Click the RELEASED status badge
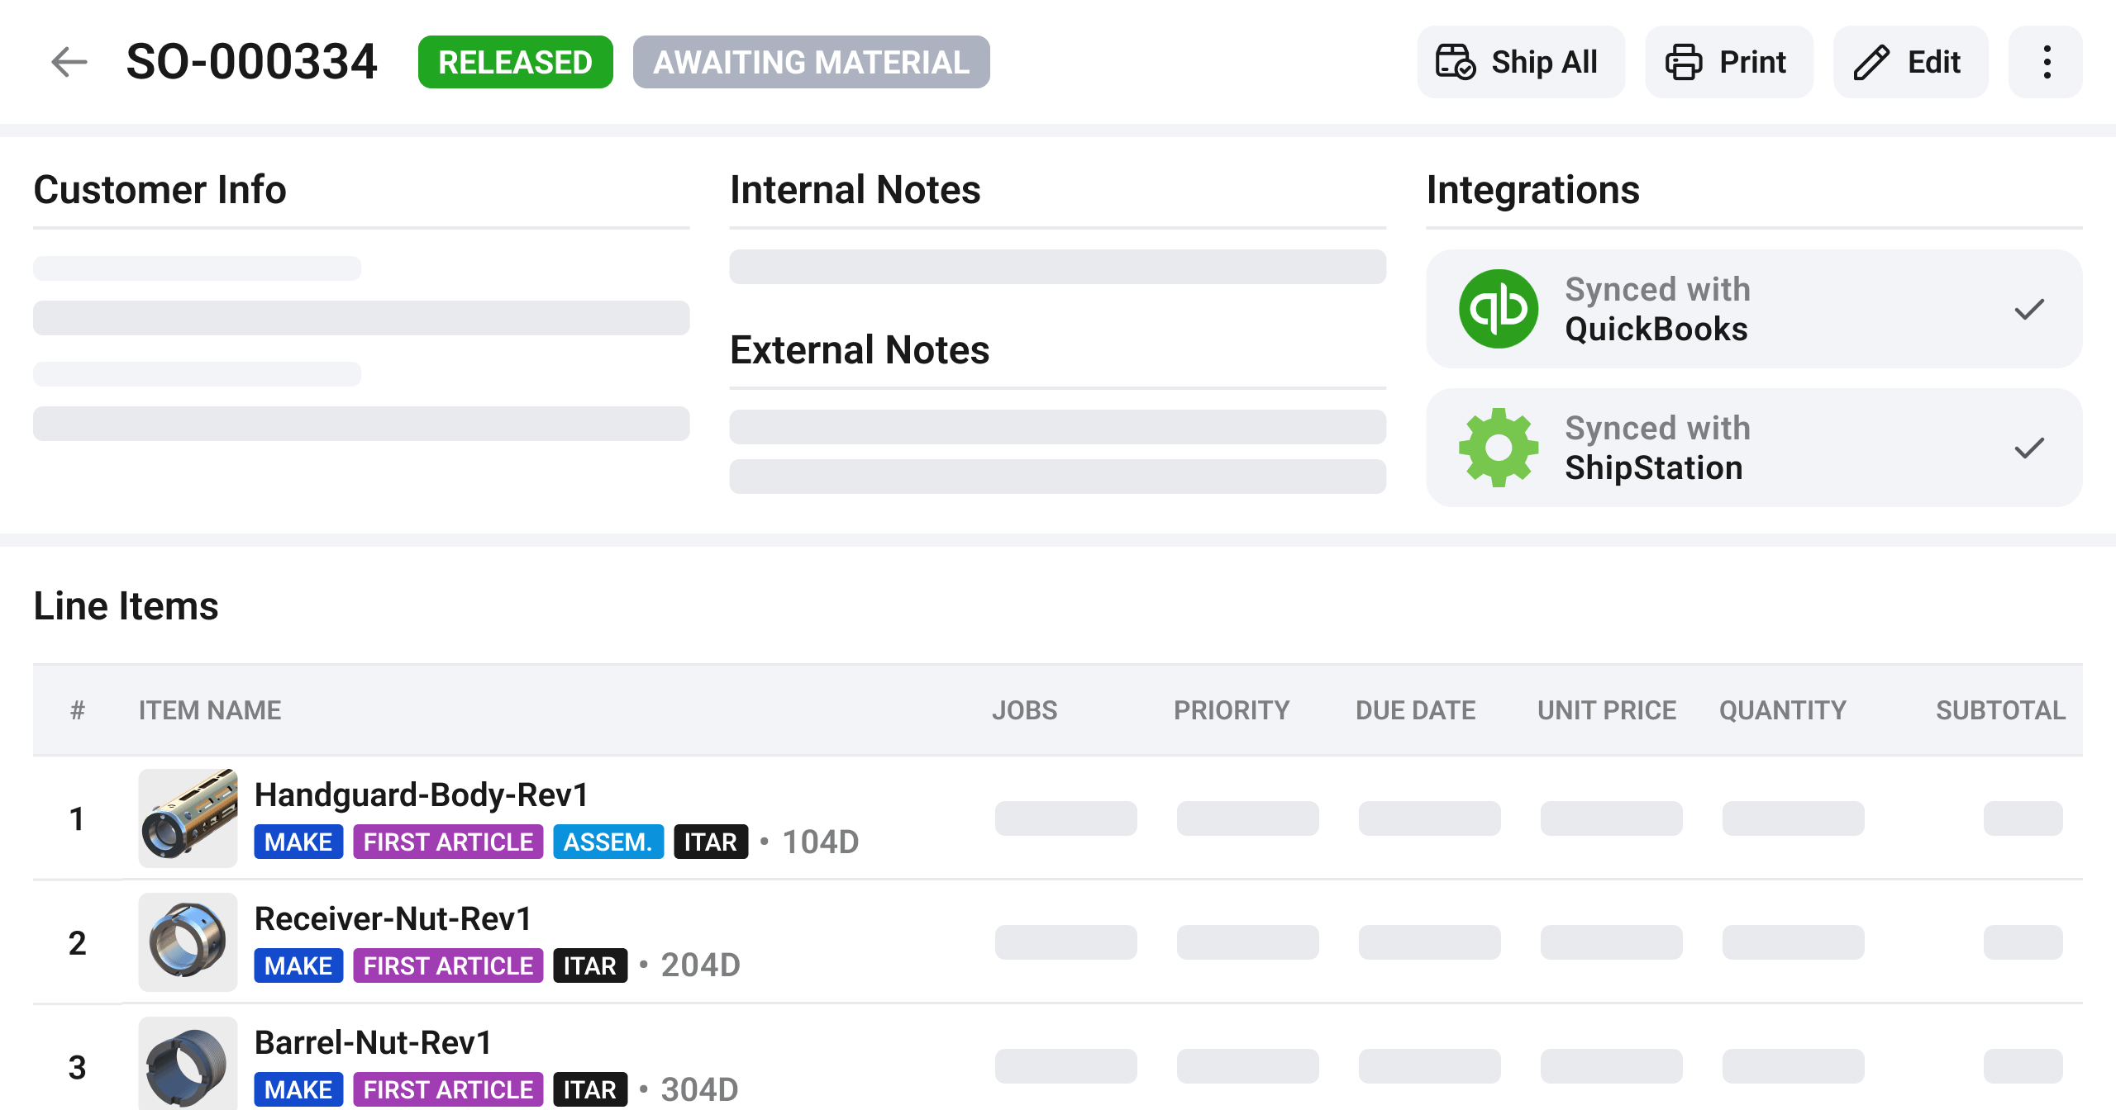Viewport: 2116px width, 1110px height. pyautogui.click(x=516, y=62)
